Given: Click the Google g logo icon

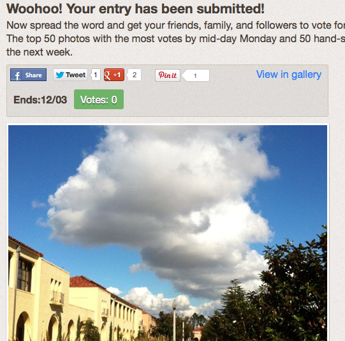Looking at the screenshot, I should click(107, 75).
